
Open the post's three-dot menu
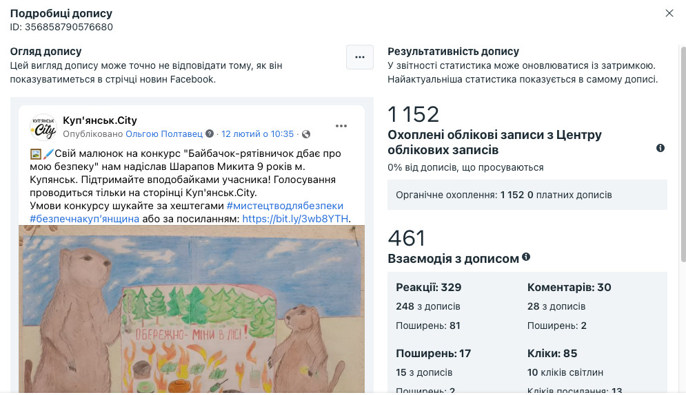click(341, 126)
